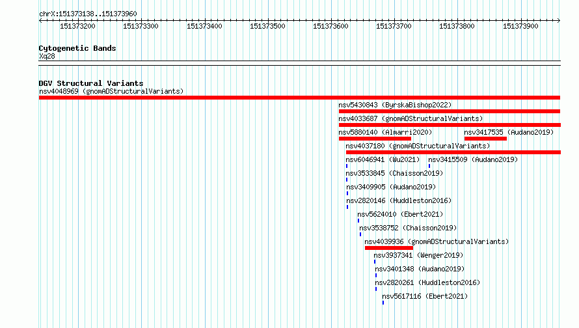Click the nsv2820261 blue insertion marker

point(376,289)
